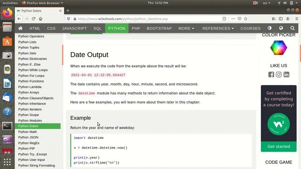Viewport: 301px width, 169px height.
Task: Launch LibreOffice Writer from the dock
Action: click(x=7, y=84)
